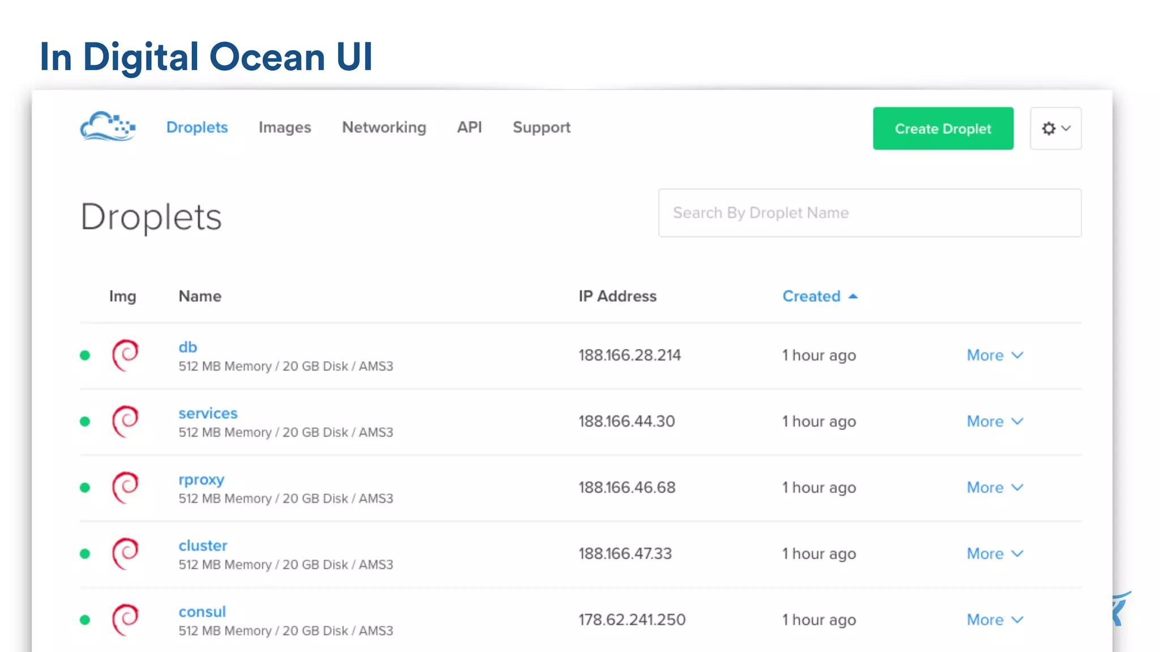The height and width of the screenshot is (652, 1160).
Task: Click the Debian icon for services
Action: [x=125, y=422]
